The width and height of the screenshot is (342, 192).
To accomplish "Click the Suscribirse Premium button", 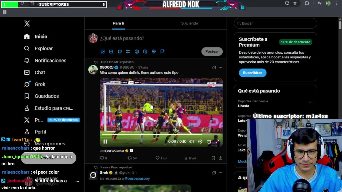I will tap(252, 73).
